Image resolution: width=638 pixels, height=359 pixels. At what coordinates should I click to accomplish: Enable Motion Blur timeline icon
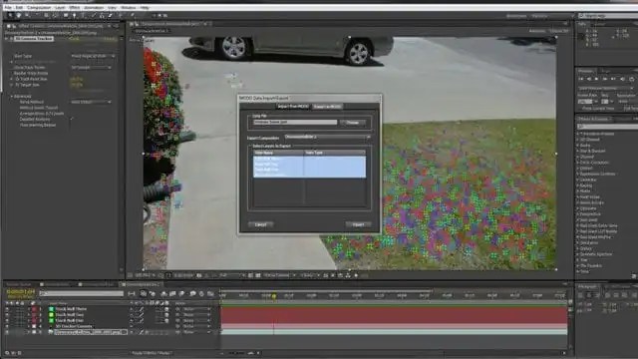[x=181, y=293]
